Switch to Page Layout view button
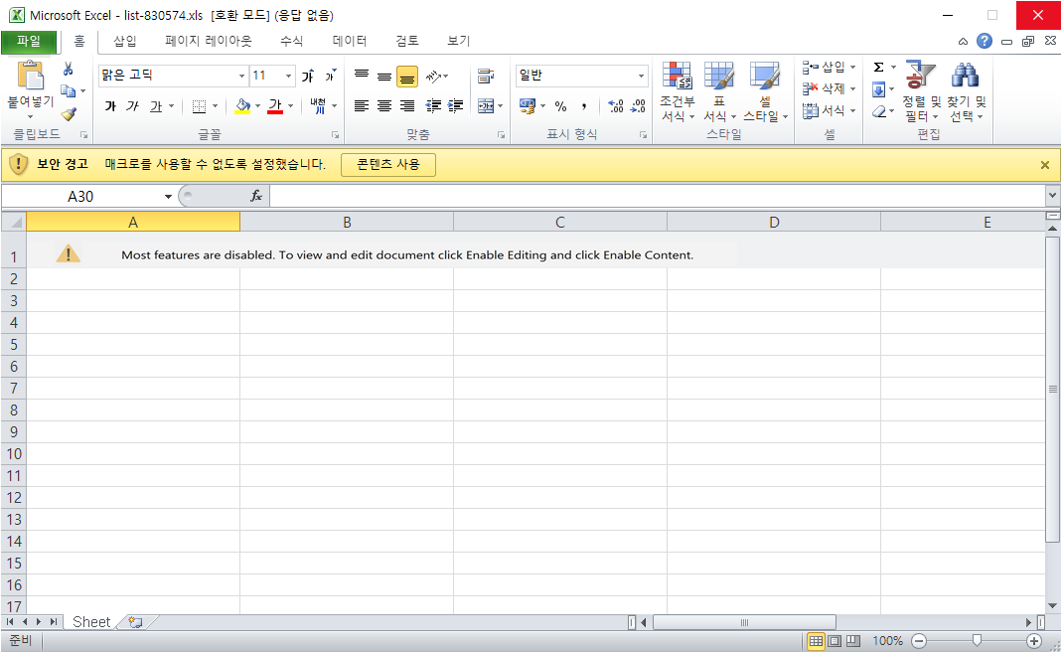Image resolution: width=1062 pixels, height=653 pixels. click(834, 641)
